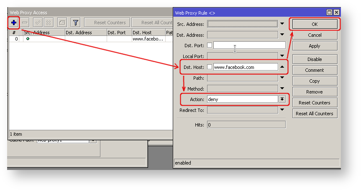This screenshot has width=361, height=190.
Task: Click the minus Remove rule icon
Action: (25, 23)
